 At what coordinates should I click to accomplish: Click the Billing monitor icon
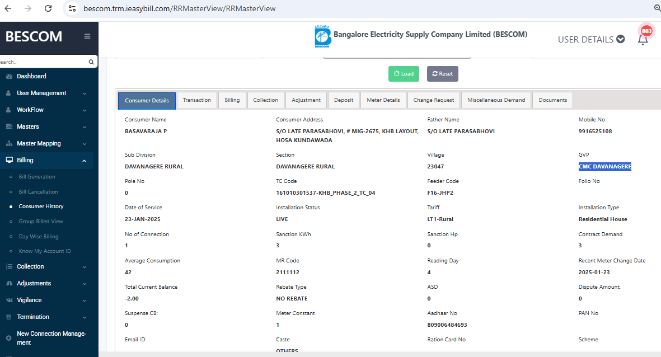click(9, 160)
